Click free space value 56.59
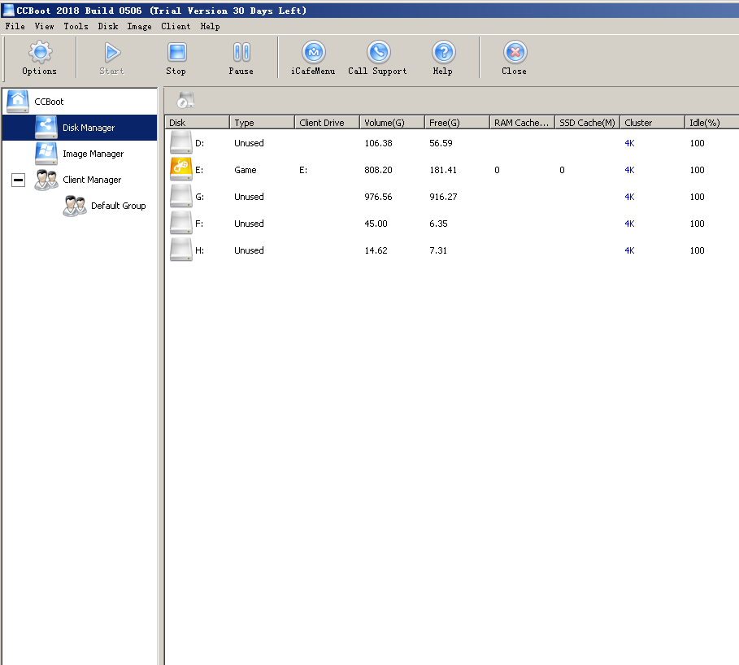 pos(441,143)
